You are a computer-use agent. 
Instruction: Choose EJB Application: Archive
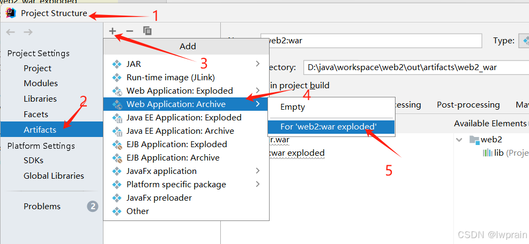click(x=186, y=158)
